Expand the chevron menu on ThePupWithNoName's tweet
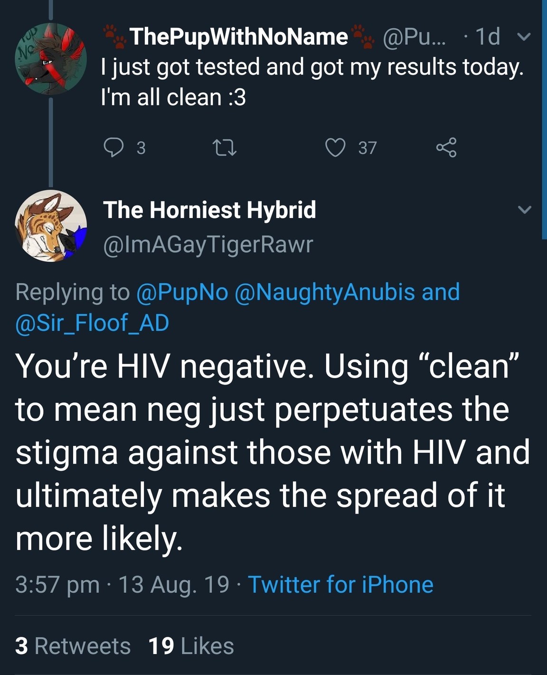 (x=524, y=37)
